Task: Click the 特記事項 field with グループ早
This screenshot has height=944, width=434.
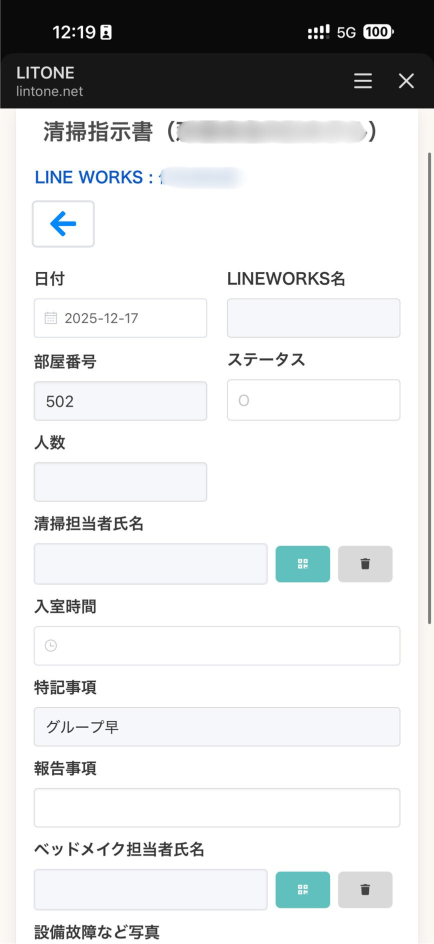Action: tap(216, 727)
